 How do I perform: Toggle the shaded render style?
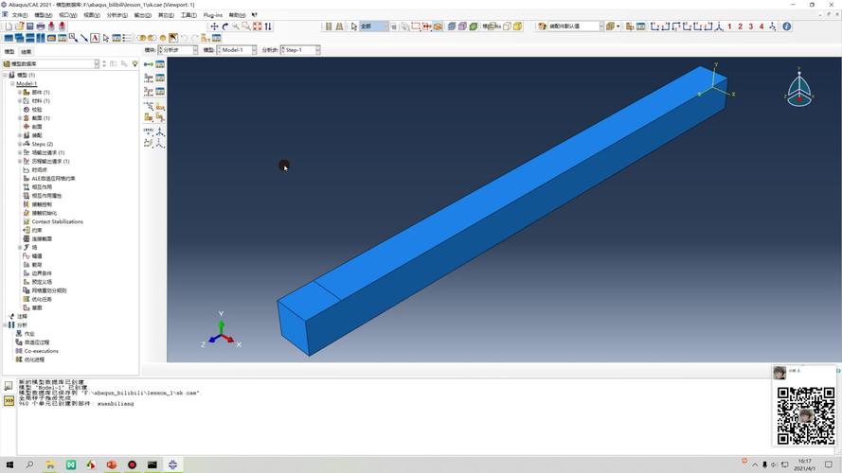click(474, 26)
